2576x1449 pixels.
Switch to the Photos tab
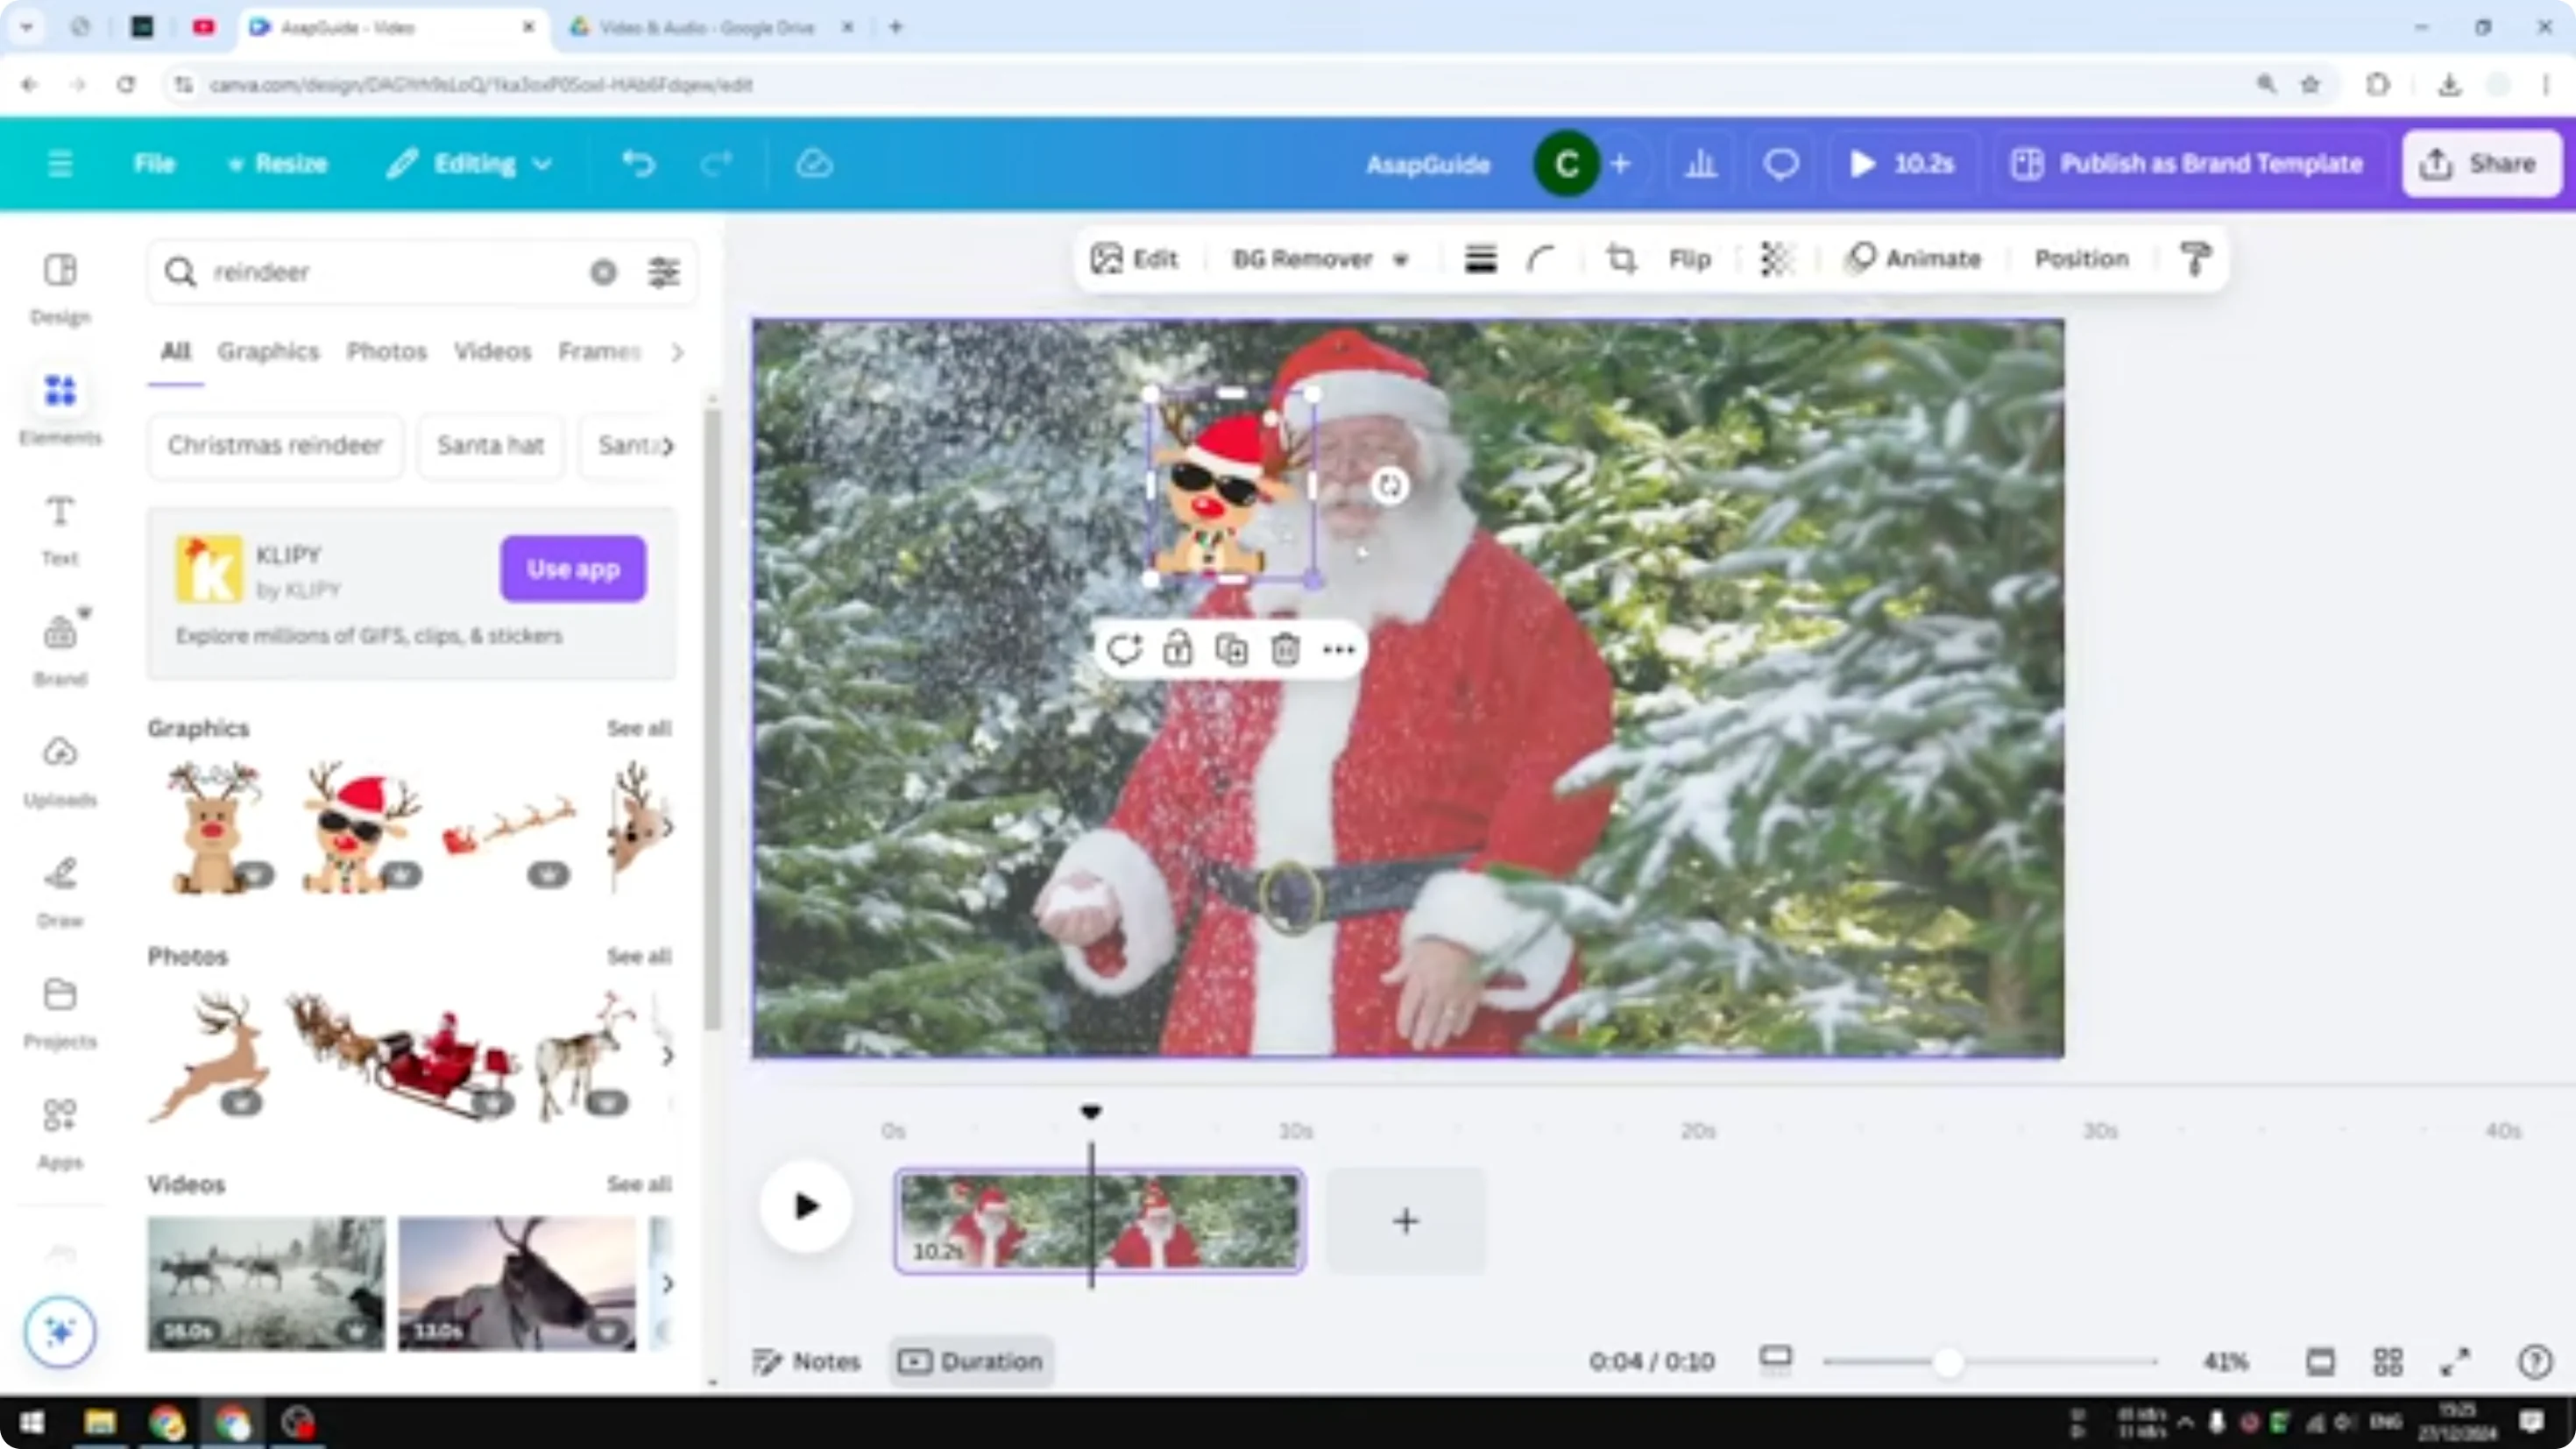(386, 352)
